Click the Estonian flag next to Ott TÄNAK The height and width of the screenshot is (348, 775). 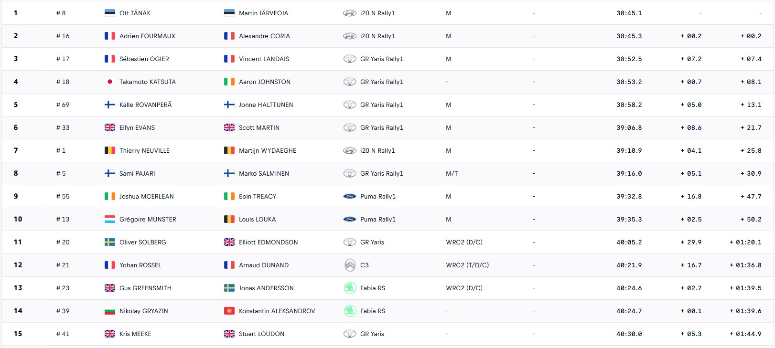[x=110, y=13]
